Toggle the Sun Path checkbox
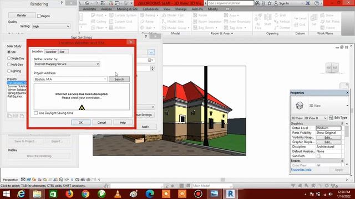The height and width of the screenshot is (199, 355). [x=318, y=156]
